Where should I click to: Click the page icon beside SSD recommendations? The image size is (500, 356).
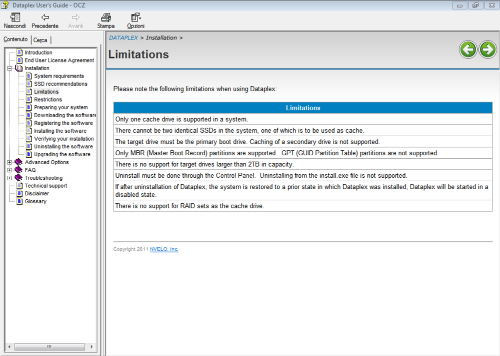point(29,84)
